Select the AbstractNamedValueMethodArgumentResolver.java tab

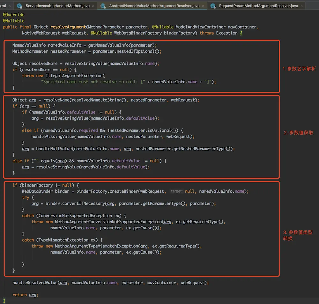(154, 6)
